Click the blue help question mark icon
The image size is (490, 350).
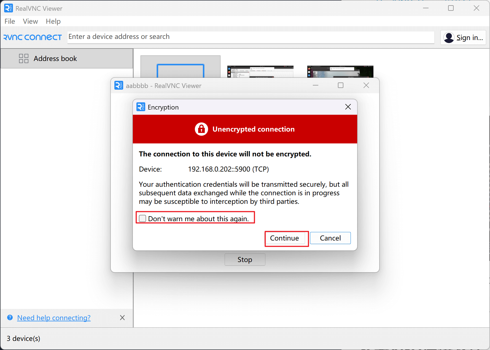coord(10,317)
